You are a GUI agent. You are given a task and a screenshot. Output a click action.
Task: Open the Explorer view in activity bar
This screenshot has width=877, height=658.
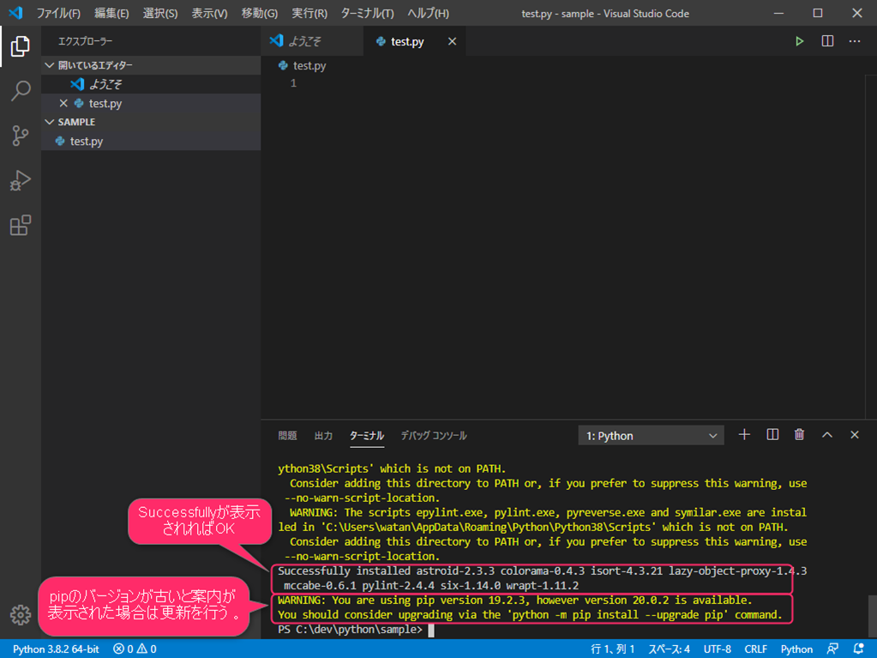20,46
